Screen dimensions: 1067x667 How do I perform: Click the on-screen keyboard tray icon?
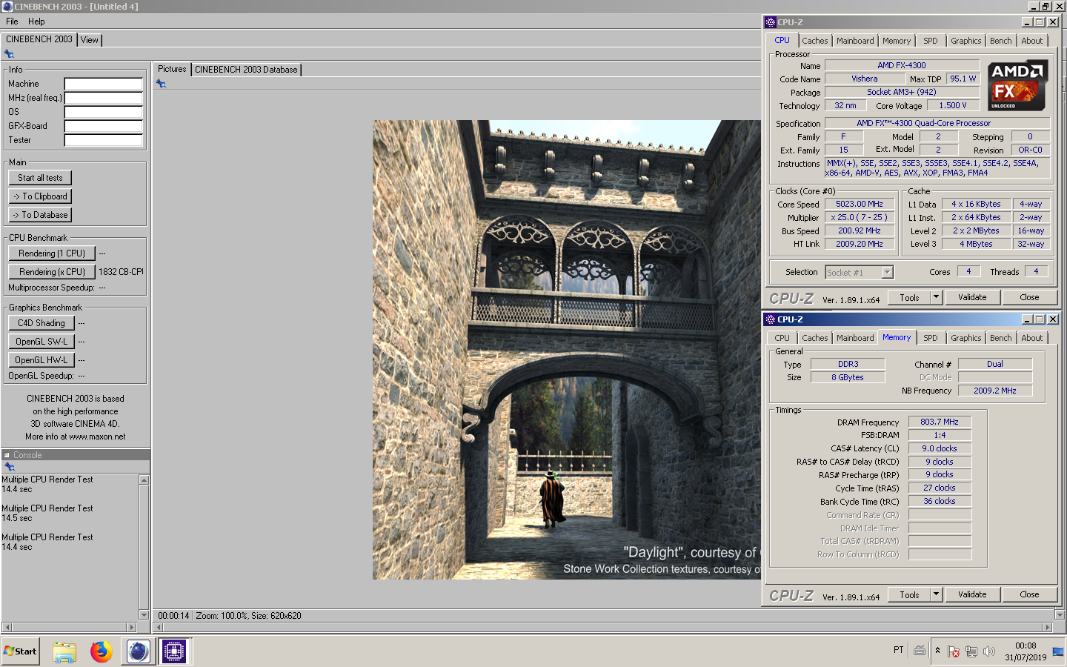coord(920,651)
